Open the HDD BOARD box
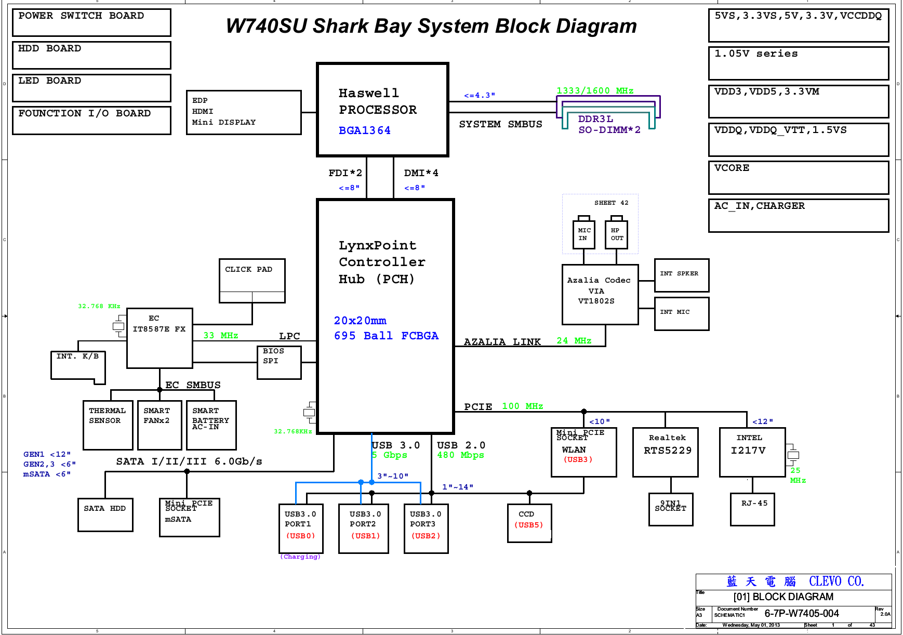 [91, 55]
